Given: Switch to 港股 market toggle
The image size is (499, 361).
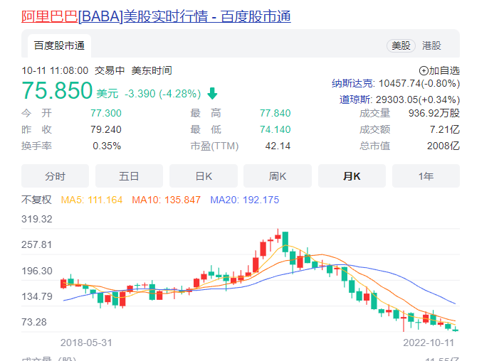Looking at the screenshot, I should point(431,45).
